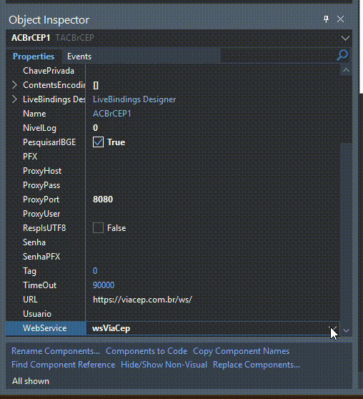Click the property search magnifier icon

pos(342,55)
